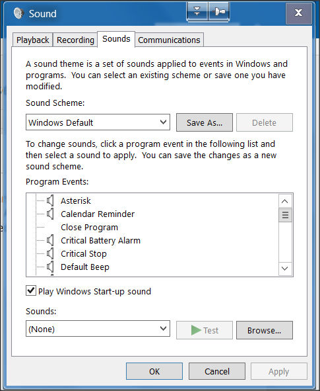Close the Sound dialog window
This screenshot has height=391, width=320.
[x=298, y=13]
